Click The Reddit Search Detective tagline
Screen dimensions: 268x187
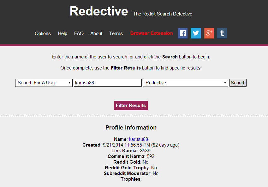tap(163, 14)
